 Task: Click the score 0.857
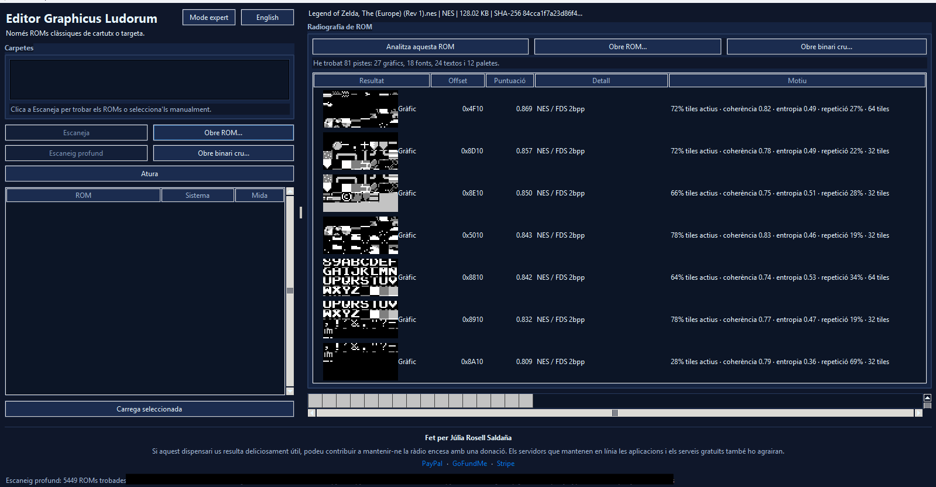(524, 151)
